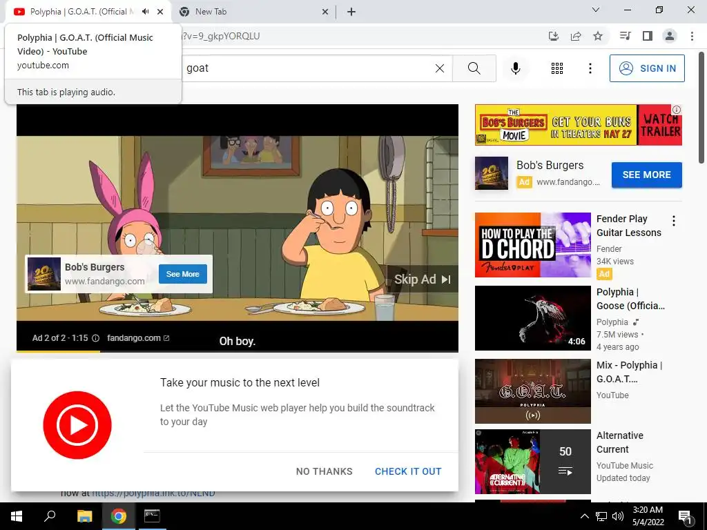Click See More on the video ad overlay
Viewport: 707px width, 530px height.
tap(182, 274)
